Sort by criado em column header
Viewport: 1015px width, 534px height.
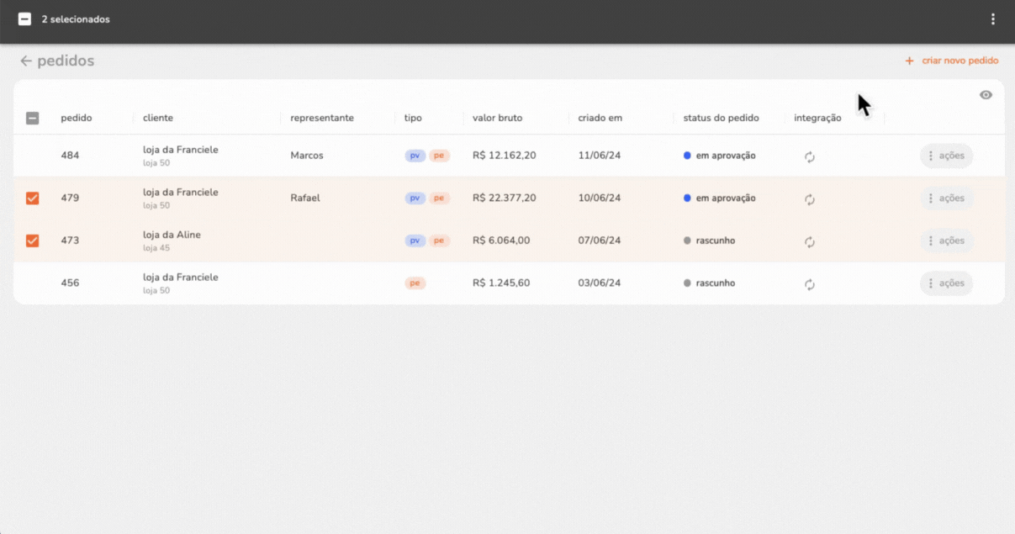pyautogui.click(x=600, y=118)
